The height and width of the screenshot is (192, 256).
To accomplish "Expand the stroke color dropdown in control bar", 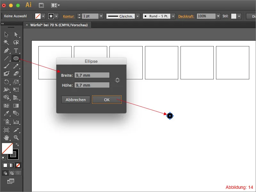I will (56, 16).
